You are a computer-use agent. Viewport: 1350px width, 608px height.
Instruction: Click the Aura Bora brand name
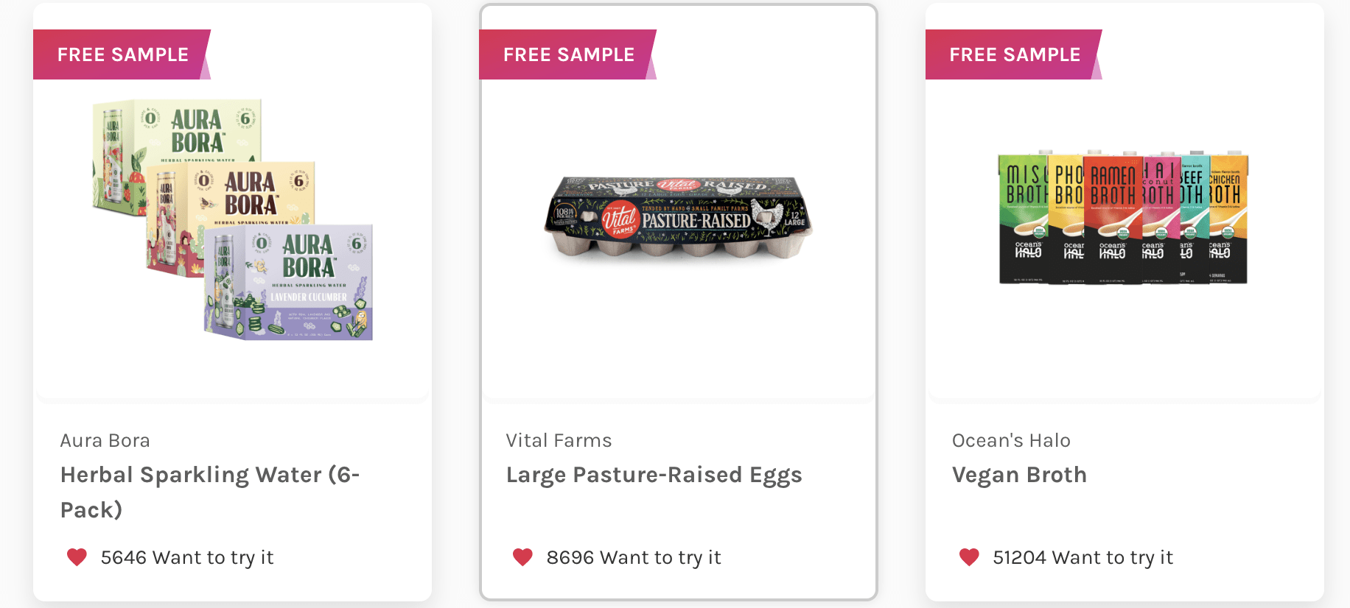coord(105,440)
